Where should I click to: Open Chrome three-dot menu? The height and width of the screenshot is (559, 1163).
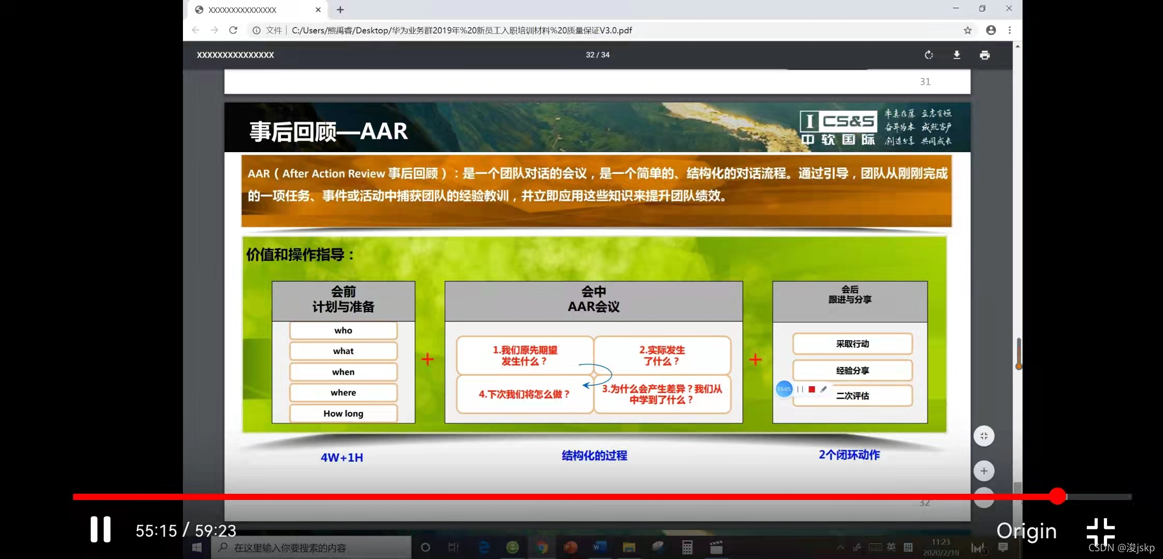[1010, 31]
